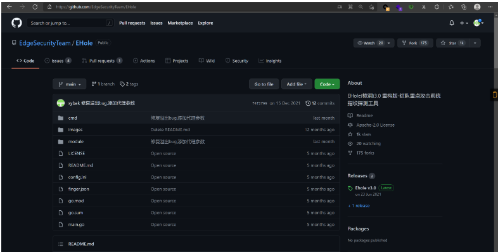Click the browser favorites star icon
Image resolution: width=498 pixels, height=252 pixels.
[x=450, y=7]
